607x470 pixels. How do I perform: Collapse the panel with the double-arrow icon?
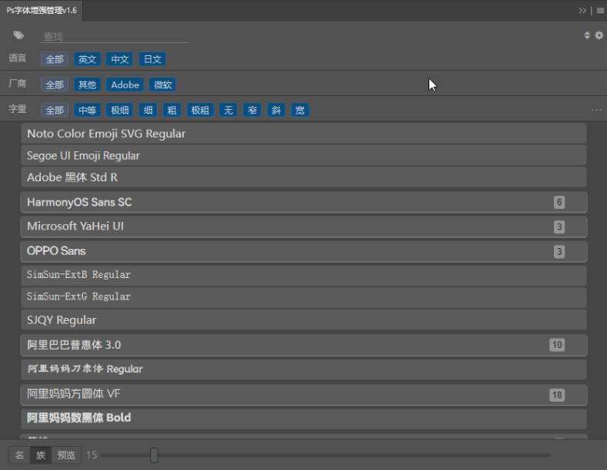583,11
